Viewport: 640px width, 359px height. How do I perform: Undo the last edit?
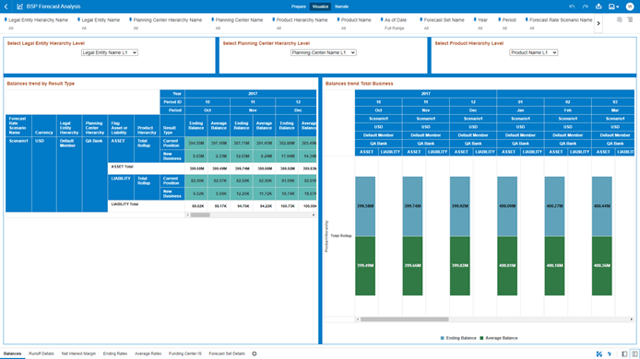(572, 6)
